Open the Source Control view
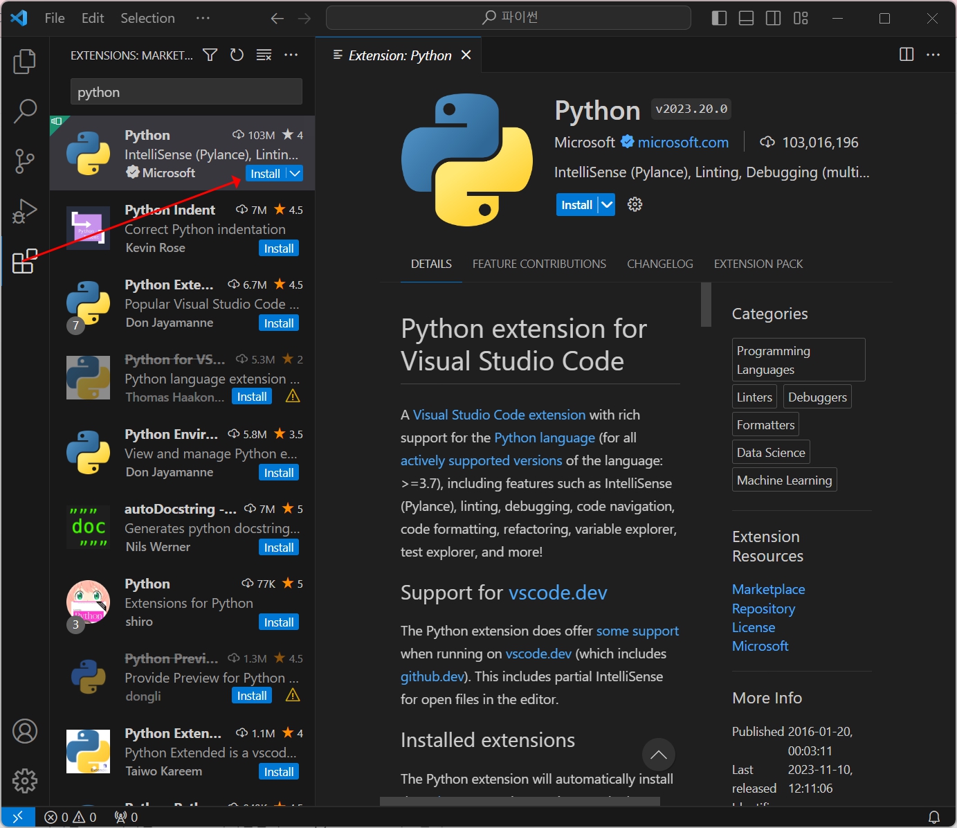957x828 pixels. (25, 161)
